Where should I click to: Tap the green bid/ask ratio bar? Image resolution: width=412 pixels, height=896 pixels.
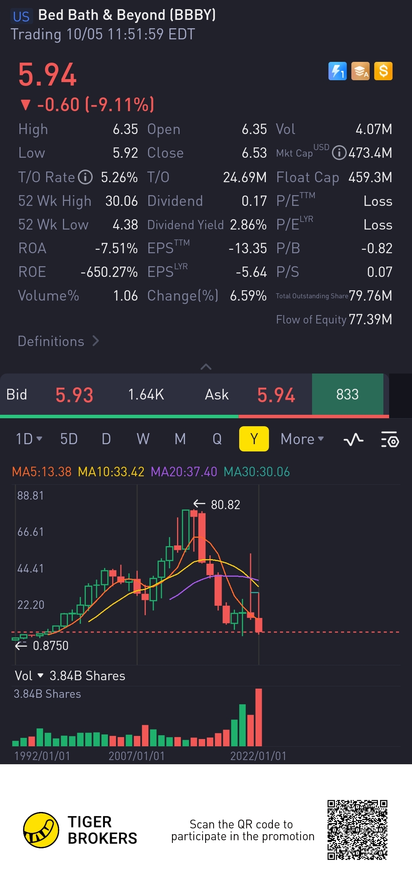119,416
